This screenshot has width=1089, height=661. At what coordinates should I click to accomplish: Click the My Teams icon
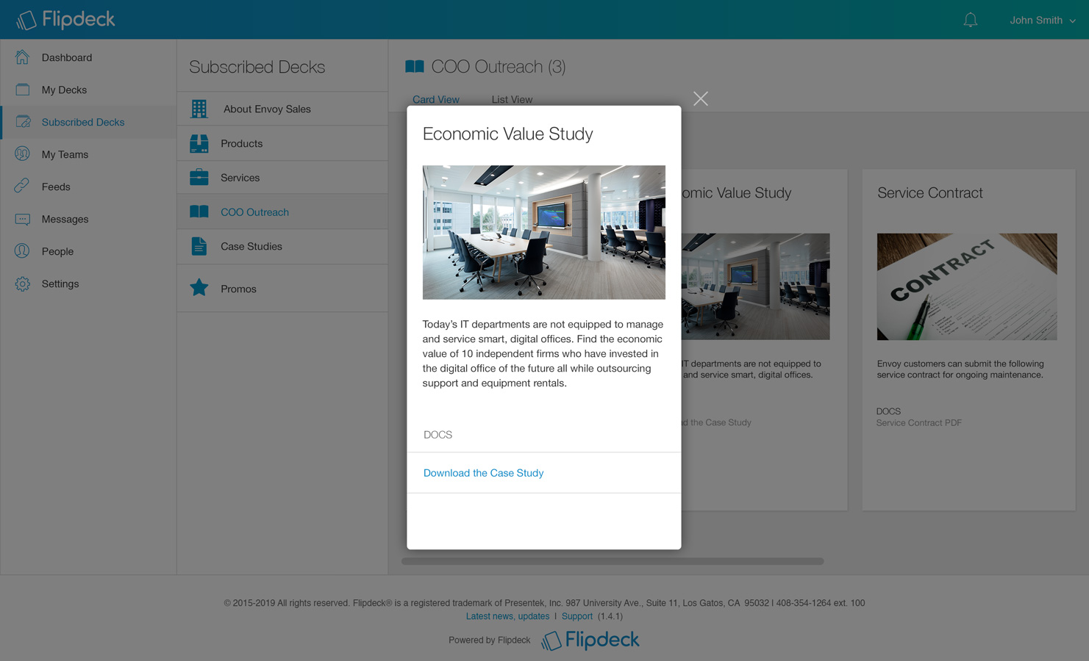click(23, 154)
